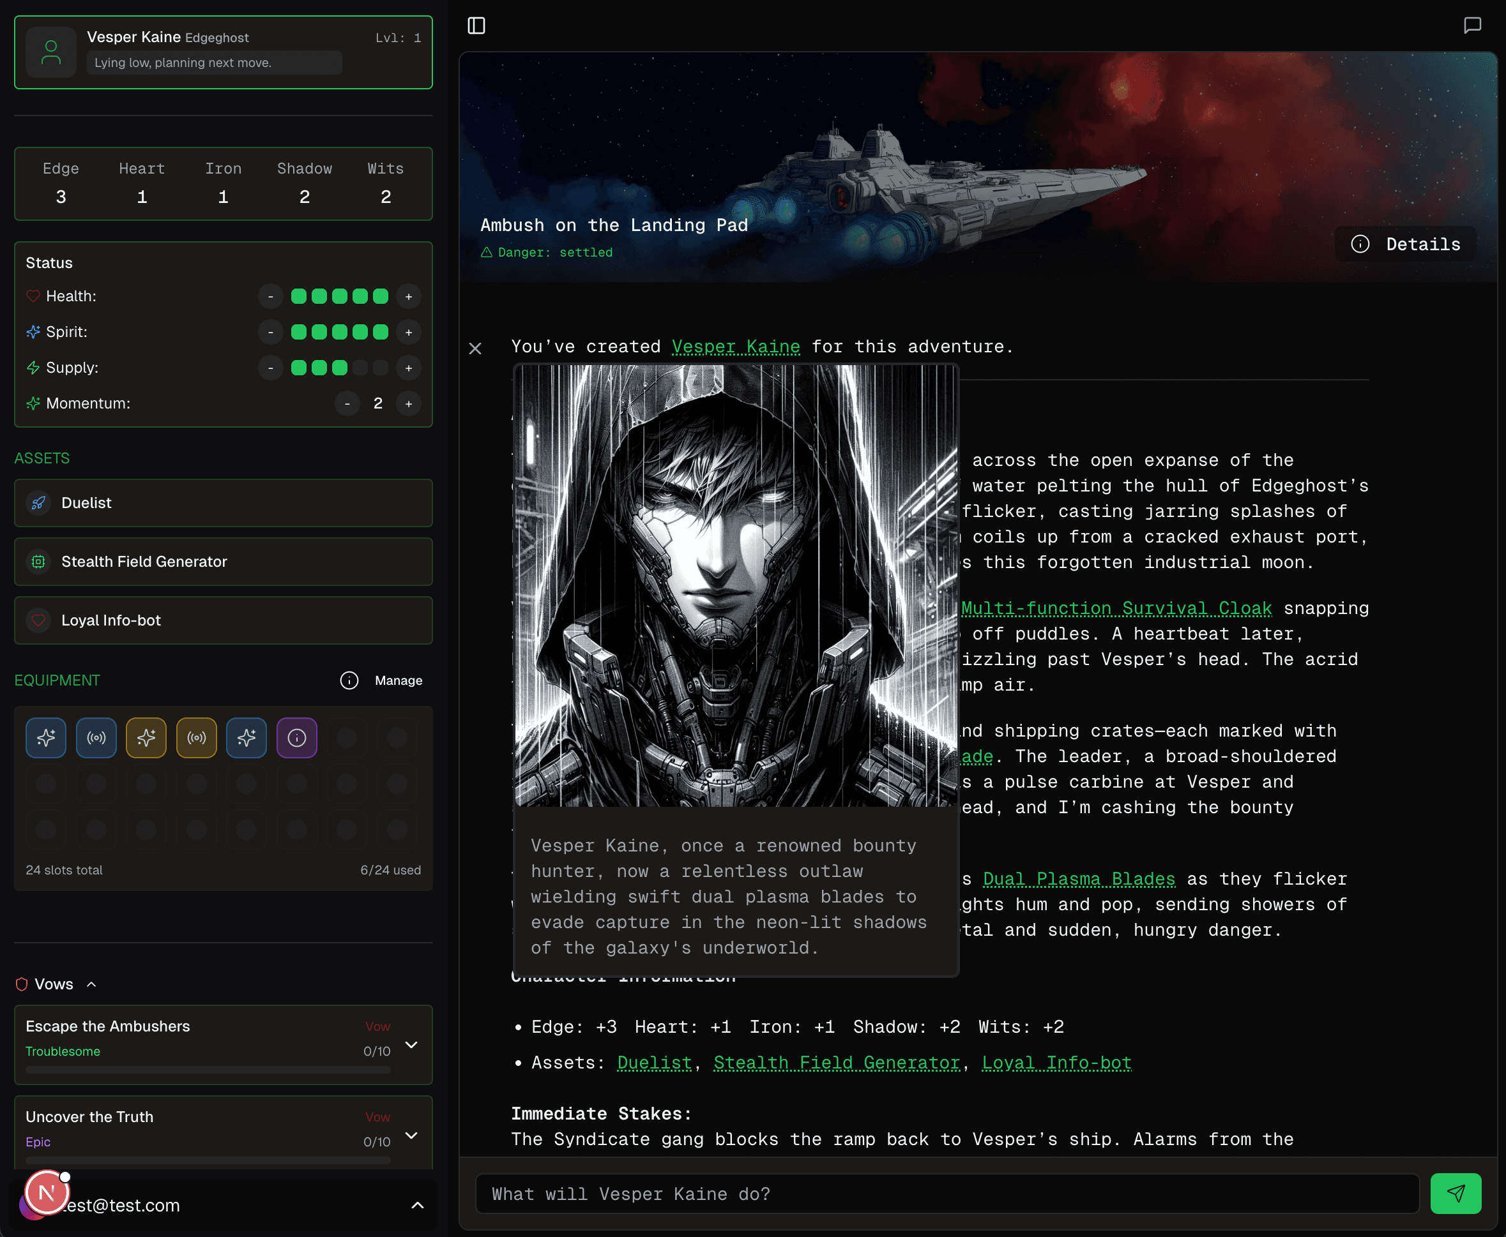
Task: Select the first blue sparkle equipment item
Action: click(45, 737)
